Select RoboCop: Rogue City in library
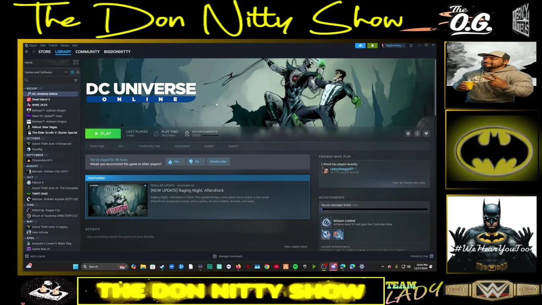542x305 pixels. click(46, 210)
